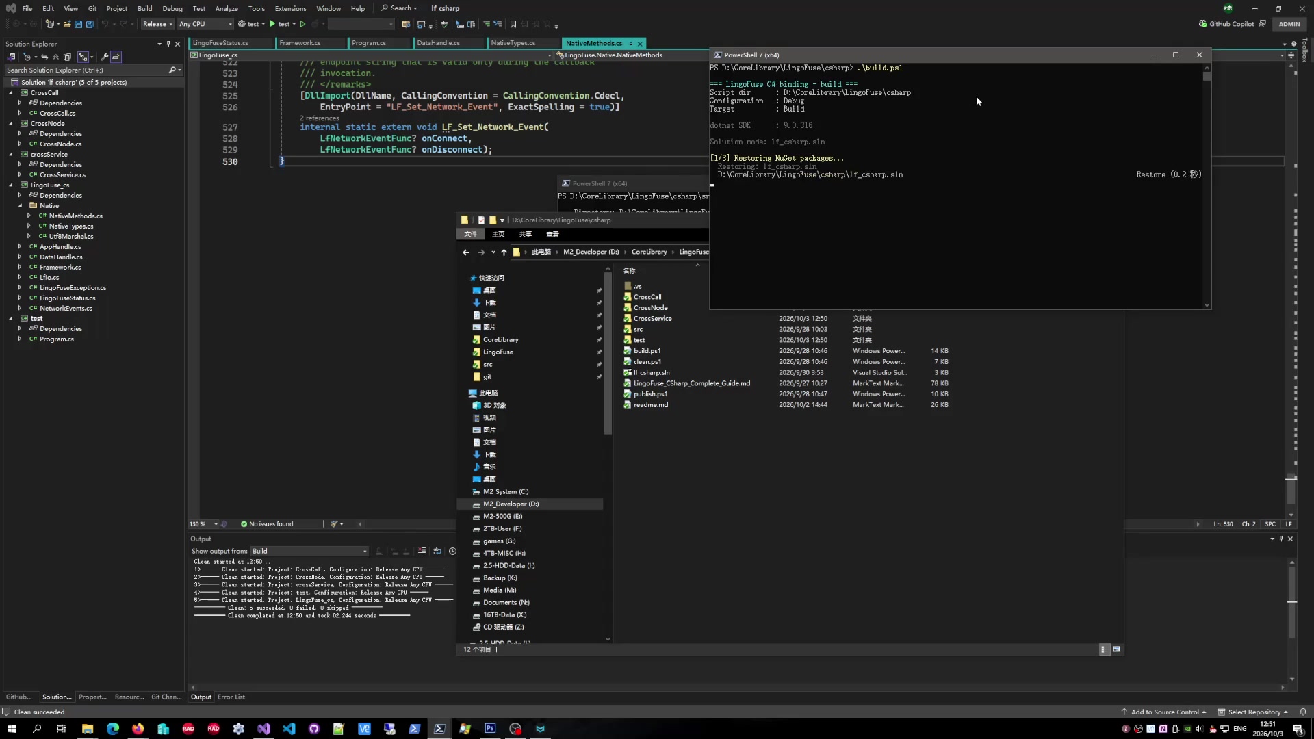The height and width of the screenshot is (739, 1314).
Task: Switch to details view in File Explorer
Action: (x=1103, y=649)
